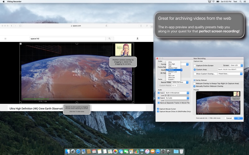Click the Show Custom Overlay button

coord(205,74)
